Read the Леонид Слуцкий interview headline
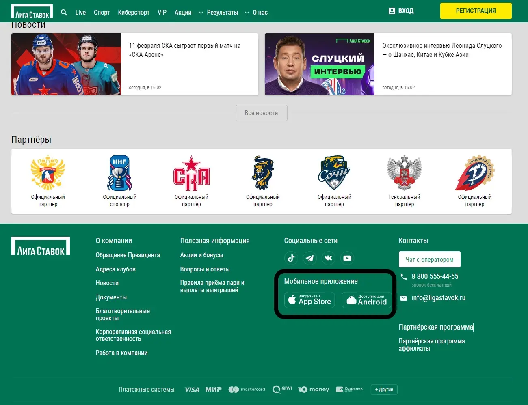This screenshot has width=528, height=405. click(x=442, y=50)
